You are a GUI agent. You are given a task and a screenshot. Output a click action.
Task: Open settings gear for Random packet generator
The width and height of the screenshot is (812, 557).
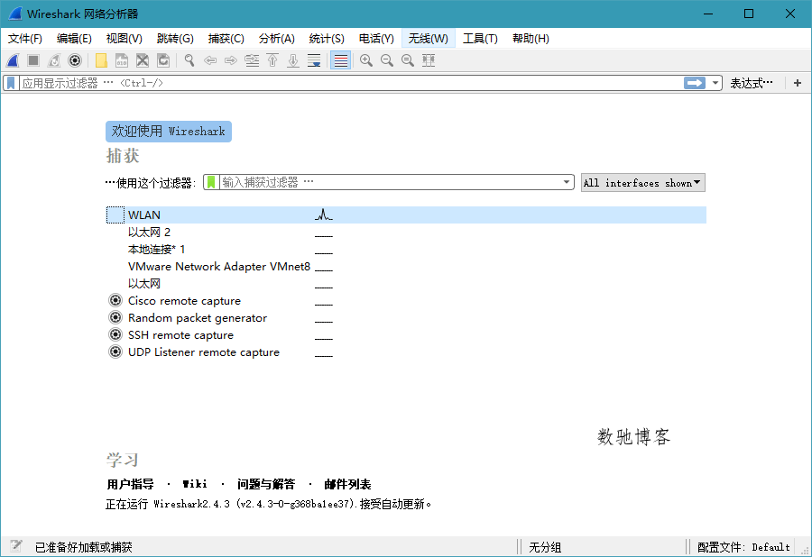pos(115,317)
